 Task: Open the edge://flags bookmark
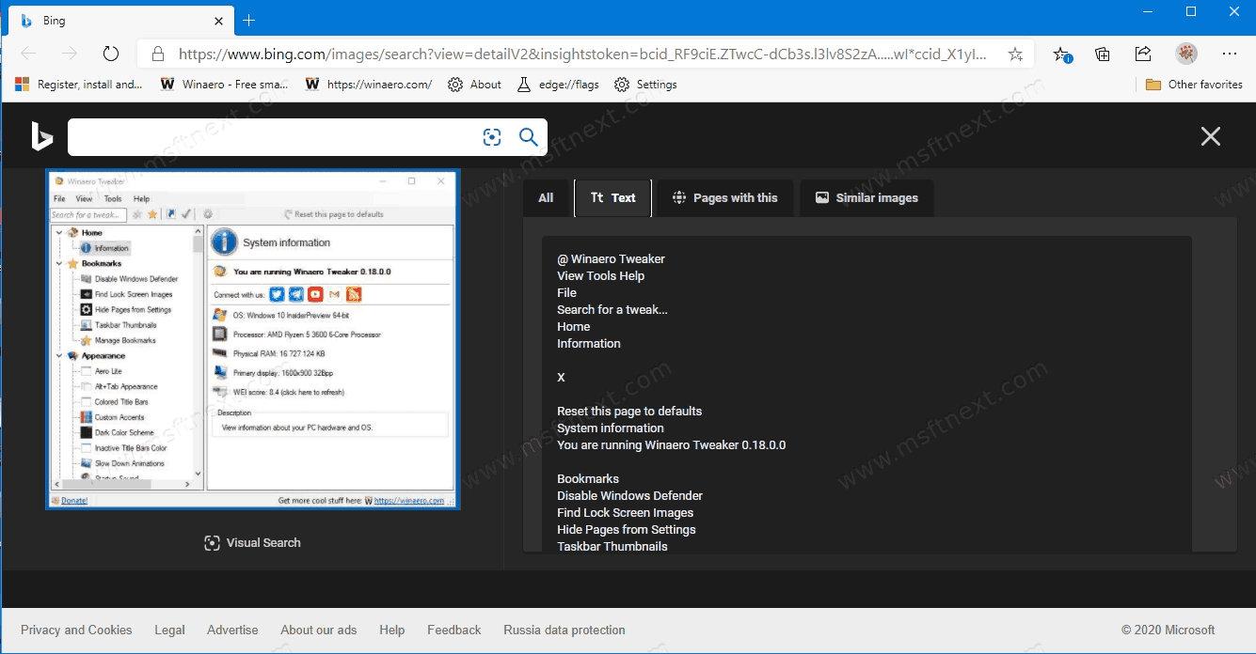[x=559, y=85]
